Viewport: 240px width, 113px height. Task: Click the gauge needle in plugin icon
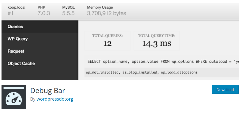pos(15,99)
